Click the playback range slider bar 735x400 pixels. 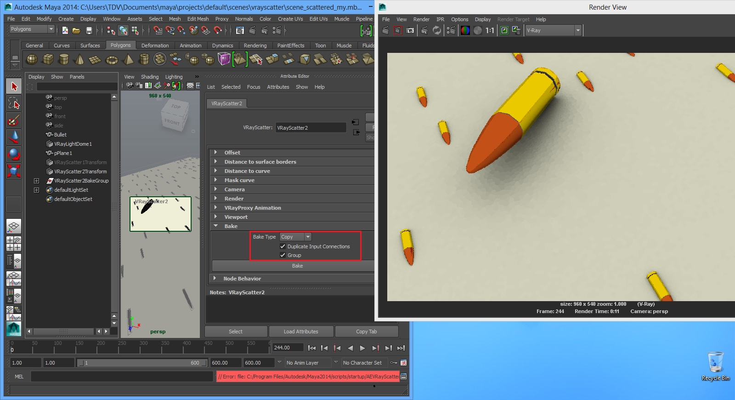(x=142, y=363)
